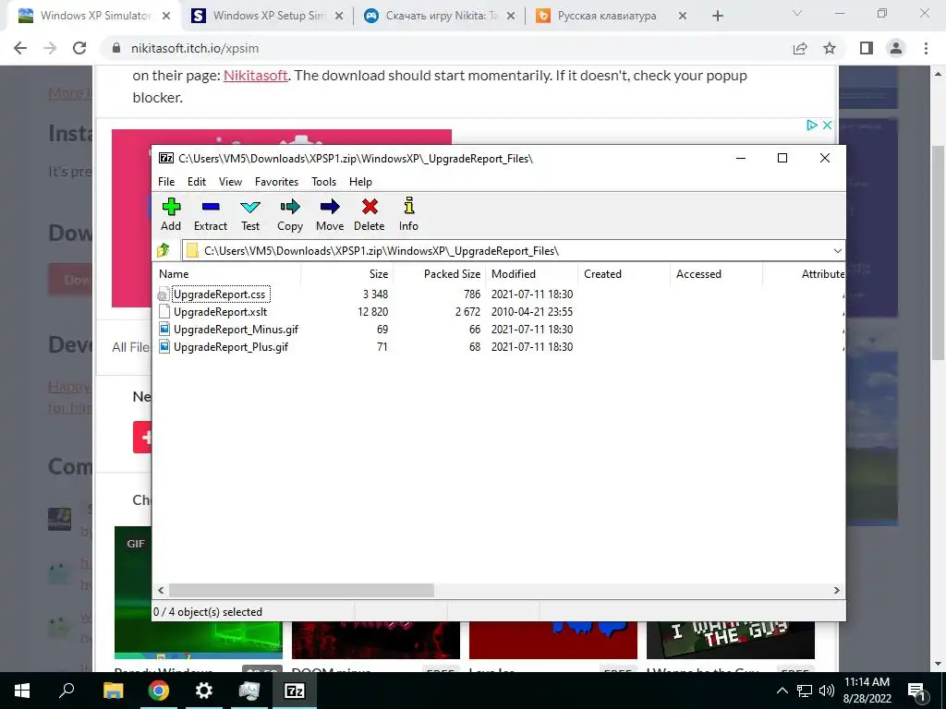Close the ad with the X icon

(827, 125)
